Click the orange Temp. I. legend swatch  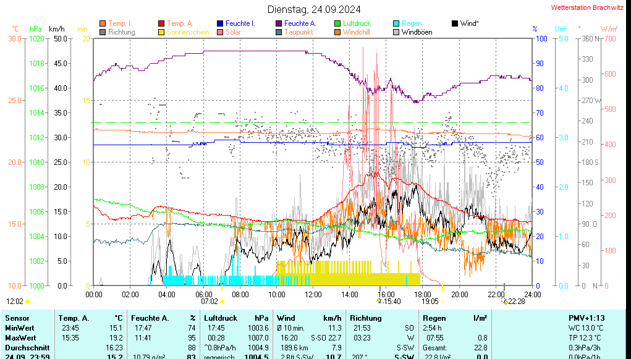pos(103,23)
